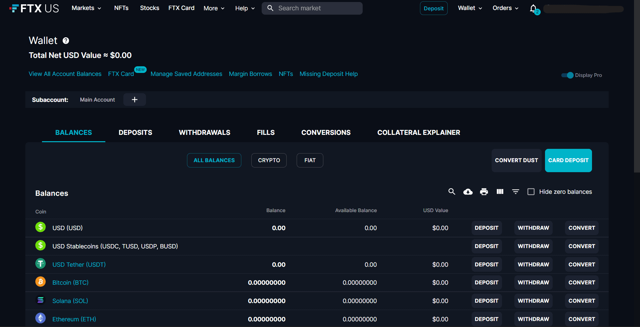The width and height of the screenshot is (640, 327).
Task: Open Solana (SOL) coin link
Action: [x=70, y=301]
